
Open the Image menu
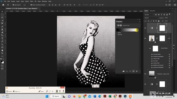pos(13,1)
